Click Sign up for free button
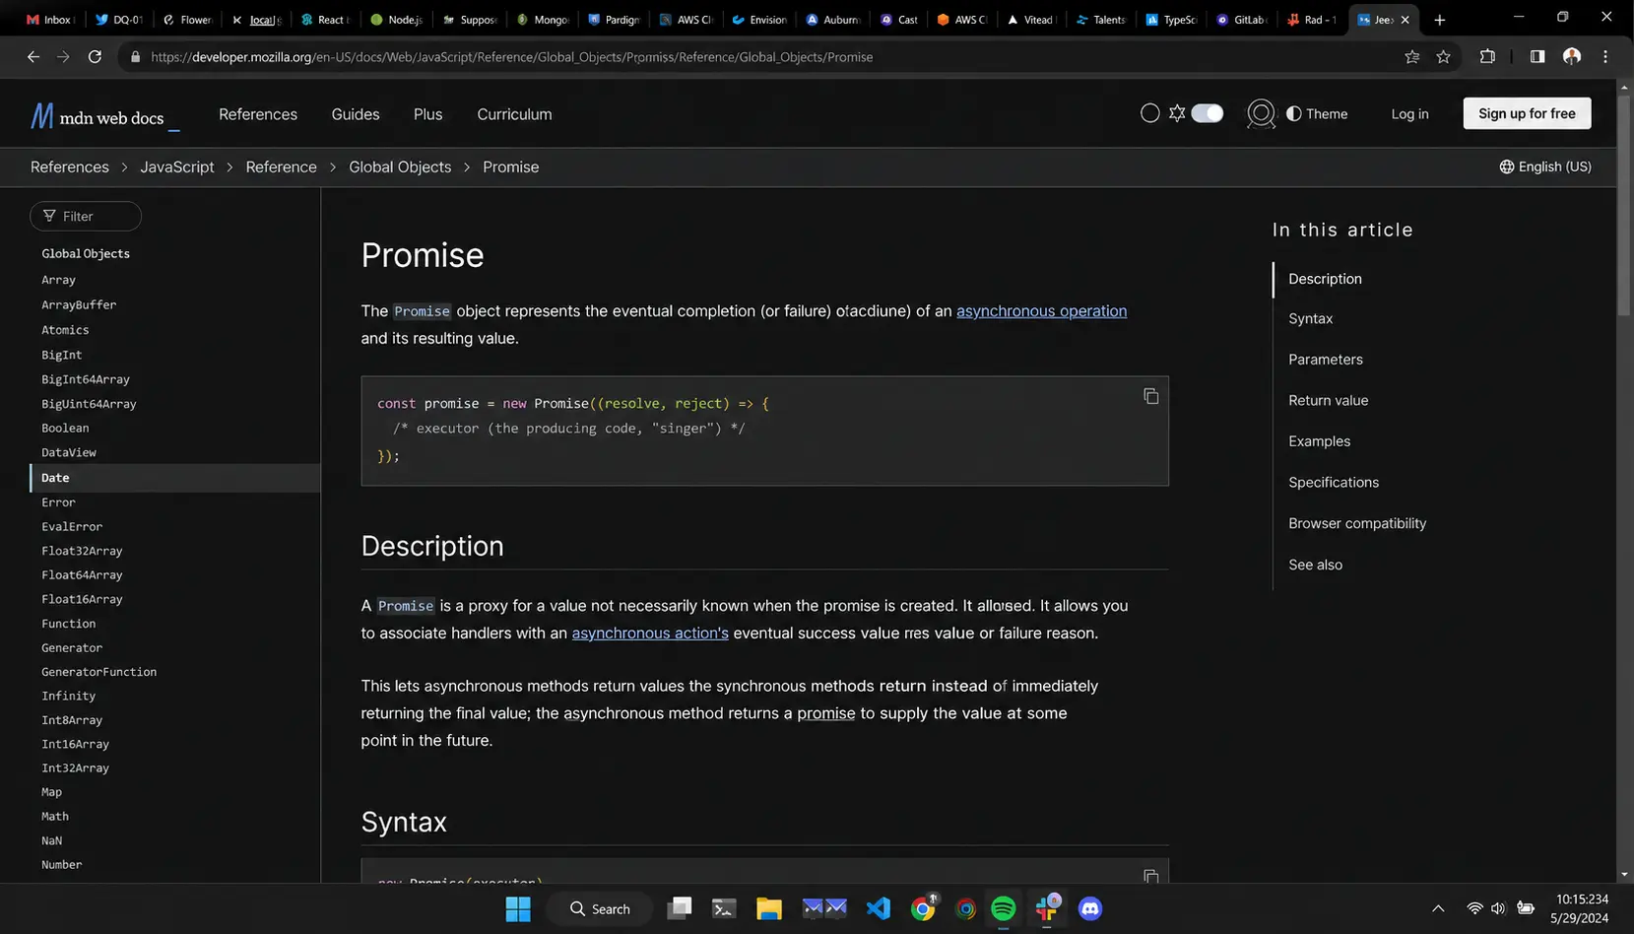The height and width of the screenshot is (934, 1634). pyautogui.click(x=1527, y=113)
